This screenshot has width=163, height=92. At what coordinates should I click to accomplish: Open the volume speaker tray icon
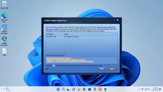[x=148, y=89]
